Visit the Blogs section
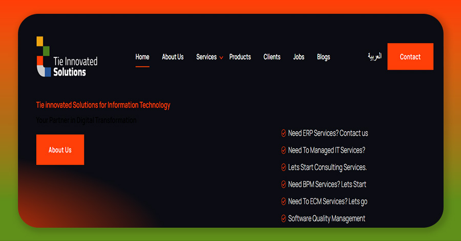This screenshot has width=461, height=241. pyautogui.click(x=323, y=57)
